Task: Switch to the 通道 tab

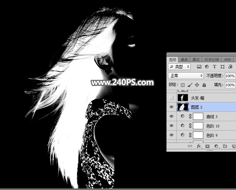Action: click(184, 60)
